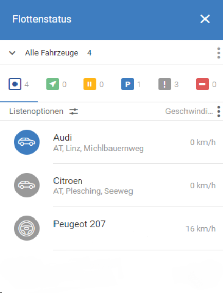This screenshot has height=293, width=223.
Task: Collapse the Alle Fahrzeuge chevron
Action: (x=12, y=53)
